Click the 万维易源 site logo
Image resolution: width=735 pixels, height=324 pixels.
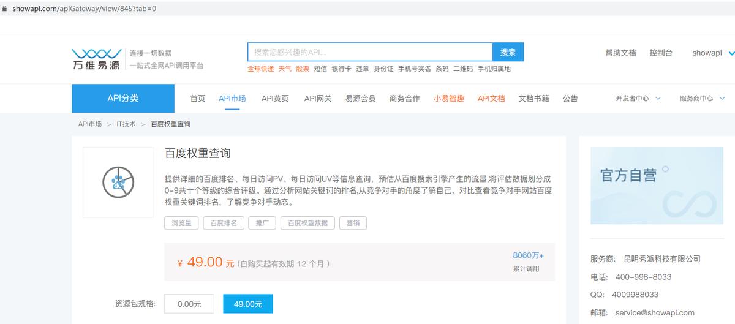tap(96, 59)
